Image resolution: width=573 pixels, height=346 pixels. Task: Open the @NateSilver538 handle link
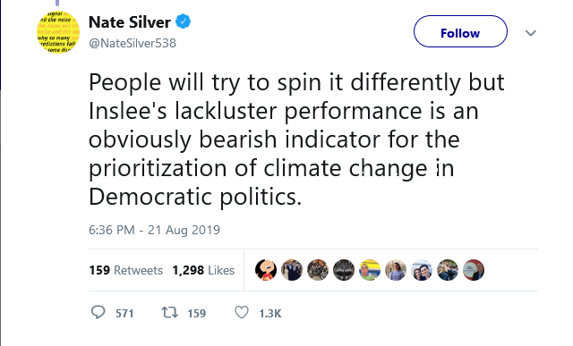click(x=133, y=43)
